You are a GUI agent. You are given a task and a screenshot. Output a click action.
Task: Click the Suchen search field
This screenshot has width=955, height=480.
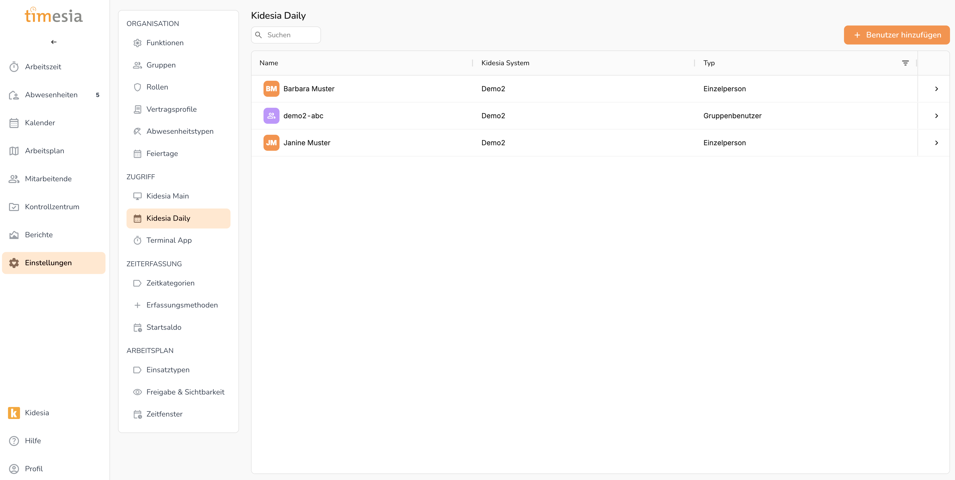tap(291, 35)
